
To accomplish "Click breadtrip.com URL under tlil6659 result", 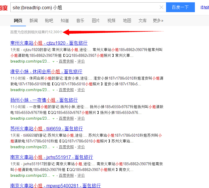I will tap(30, 147).
